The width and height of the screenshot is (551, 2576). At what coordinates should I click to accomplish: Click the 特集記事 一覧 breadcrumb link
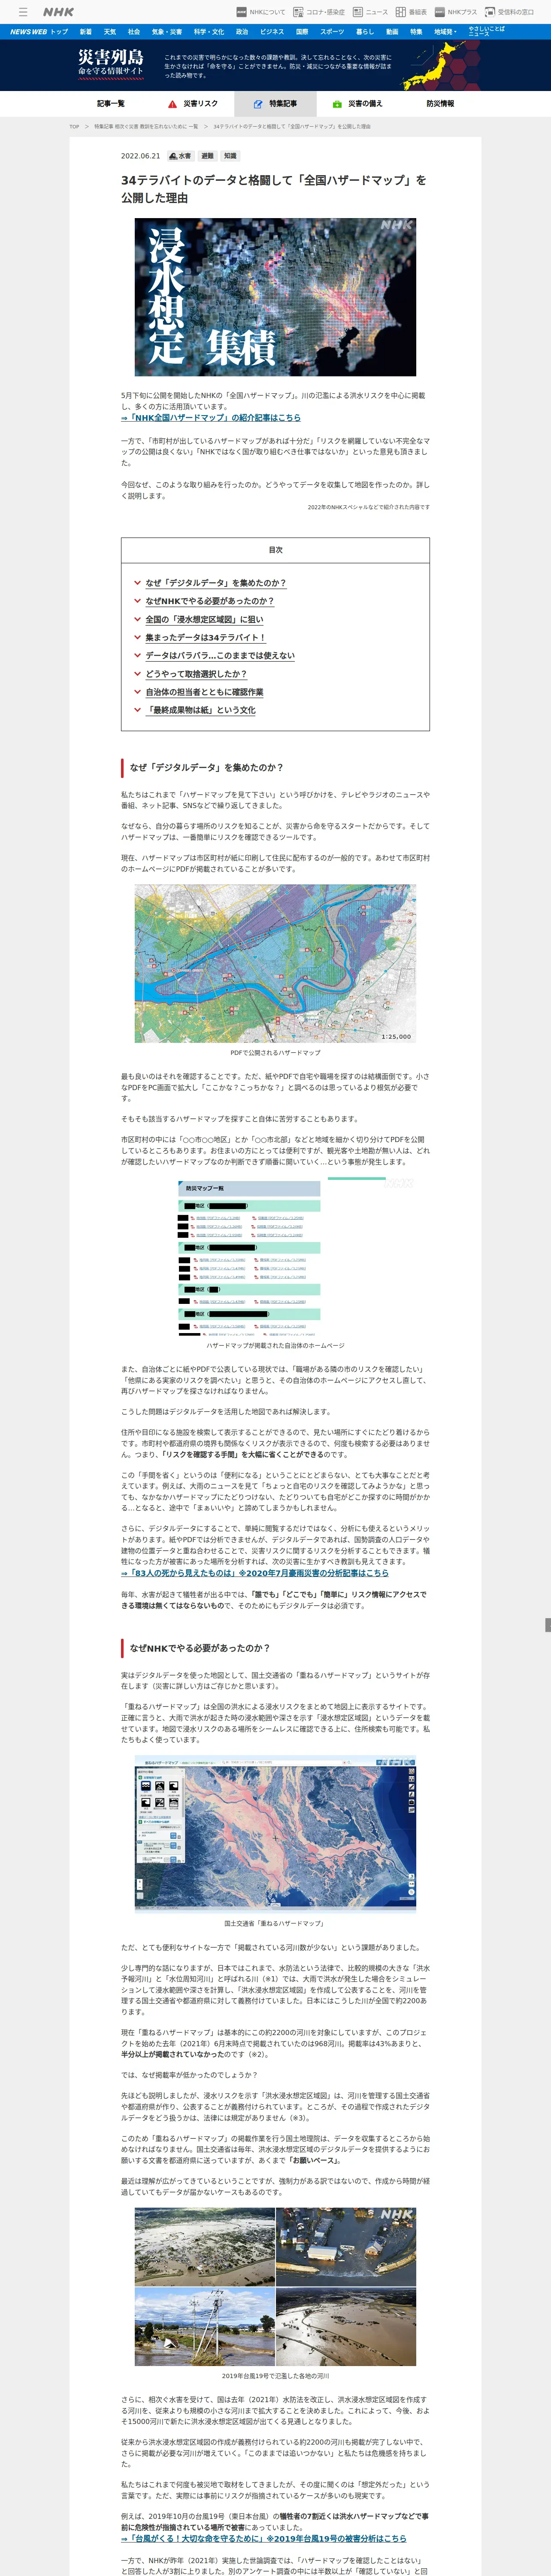click(x=146, y=127)
